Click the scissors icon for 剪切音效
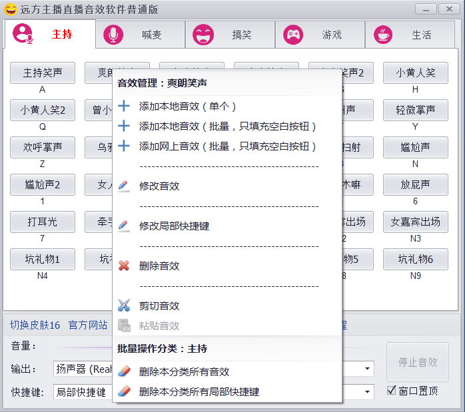465x412 pixels. 123,306
